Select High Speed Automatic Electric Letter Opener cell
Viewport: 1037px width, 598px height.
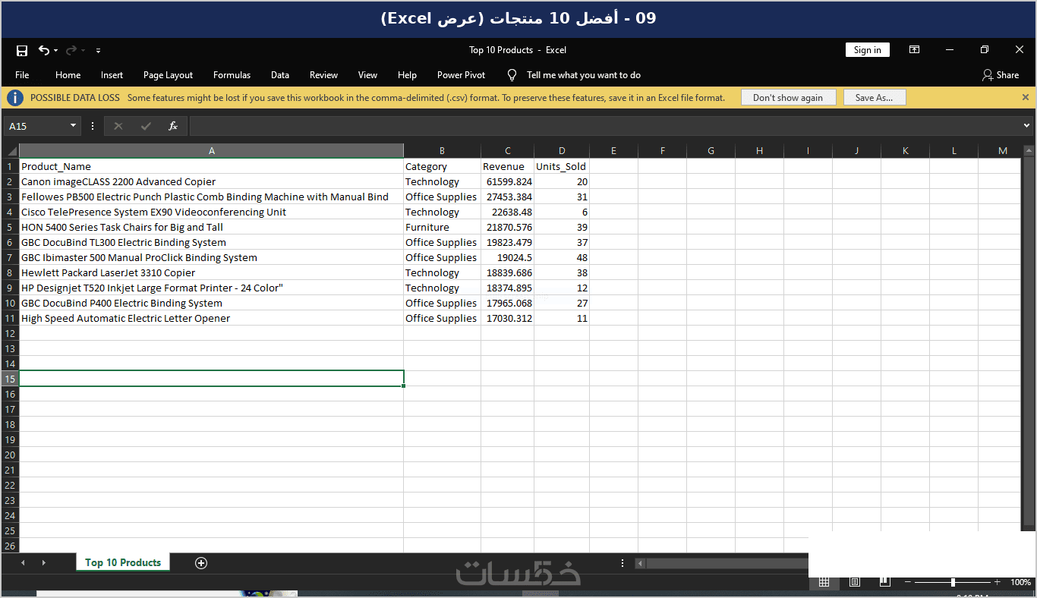tap(212, 318)
